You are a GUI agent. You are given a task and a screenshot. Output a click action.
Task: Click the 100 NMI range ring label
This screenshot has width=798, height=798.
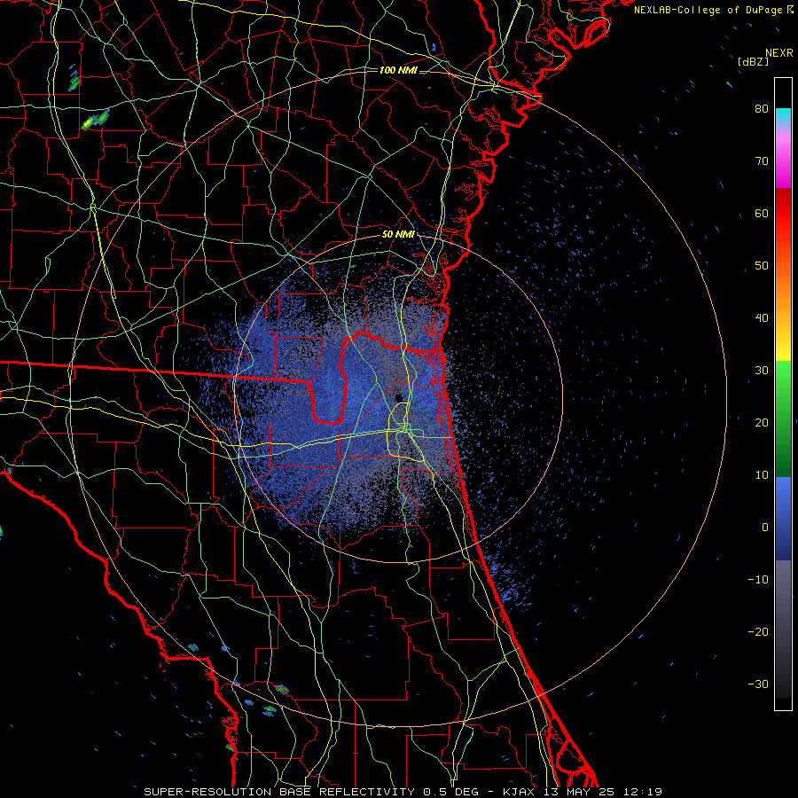pos(398,70)
